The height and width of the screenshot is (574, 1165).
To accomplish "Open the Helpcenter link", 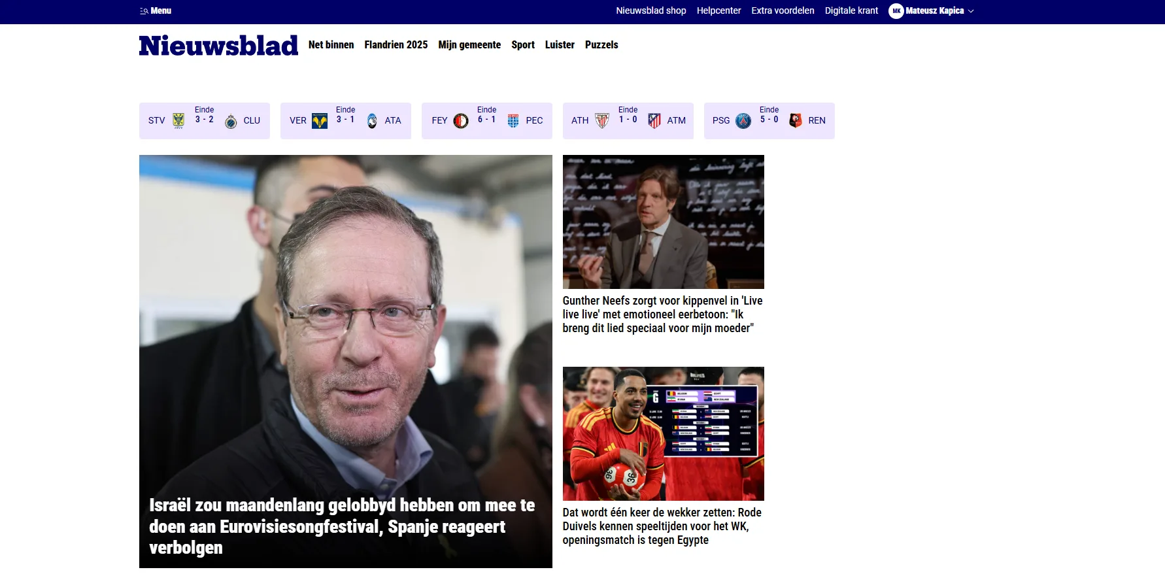I will (x=718, y=10).
